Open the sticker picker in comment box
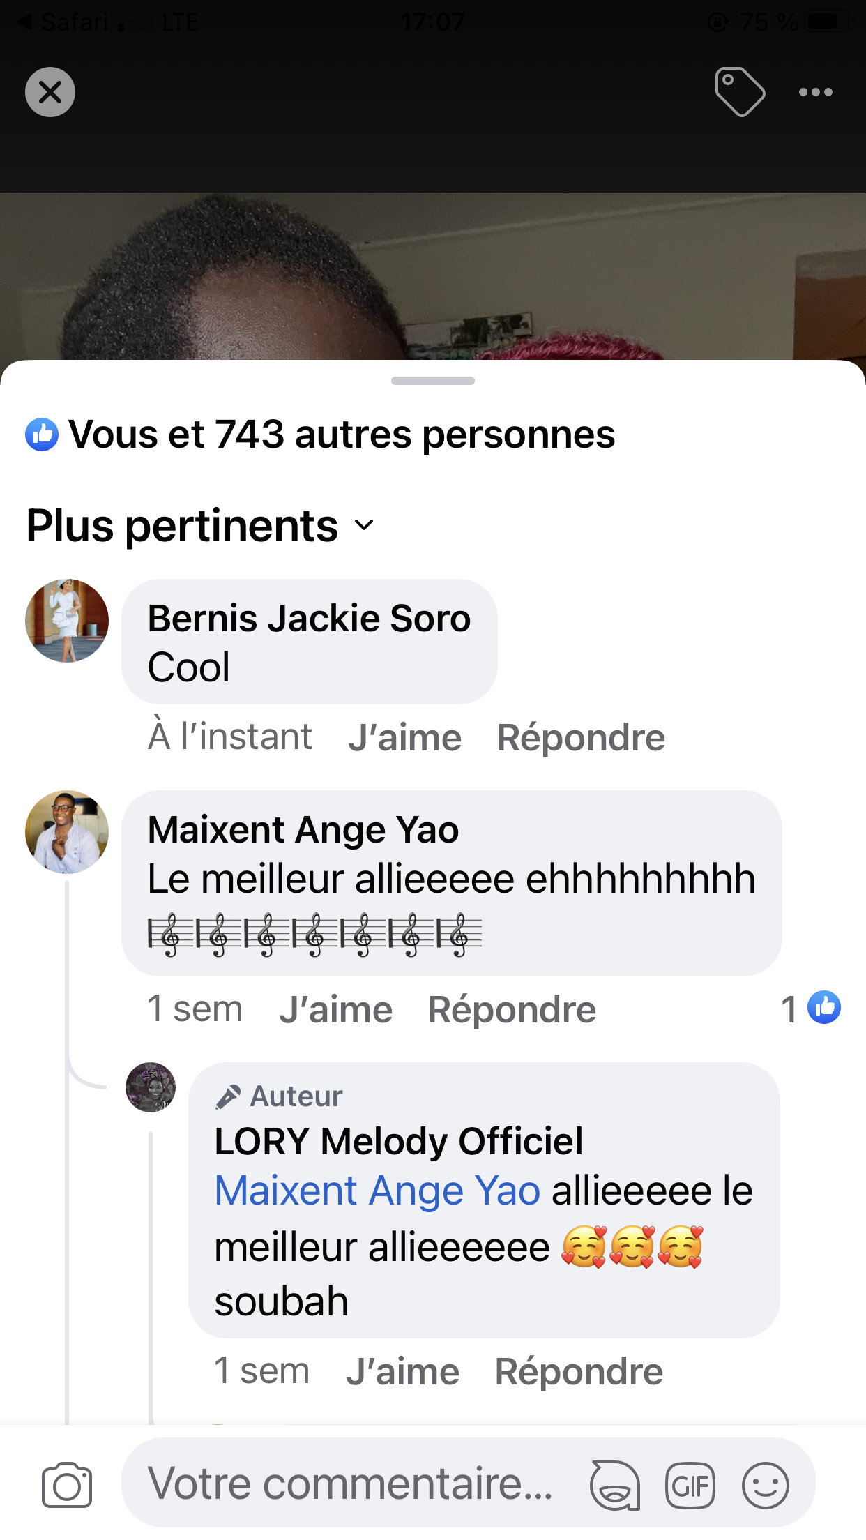This screenshot has width=866, height=1540. click(x=614, y=1486)
